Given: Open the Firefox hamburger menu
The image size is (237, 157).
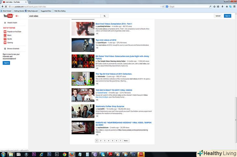Looking at the screenshot, I should tap(234, 6).
